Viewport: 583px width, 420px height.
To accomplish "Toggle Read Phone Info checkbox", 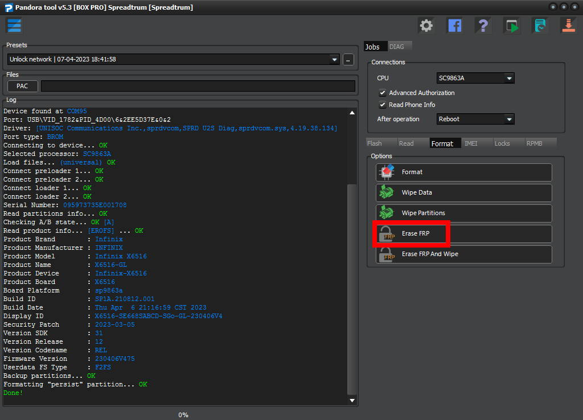I will (382, 105).
